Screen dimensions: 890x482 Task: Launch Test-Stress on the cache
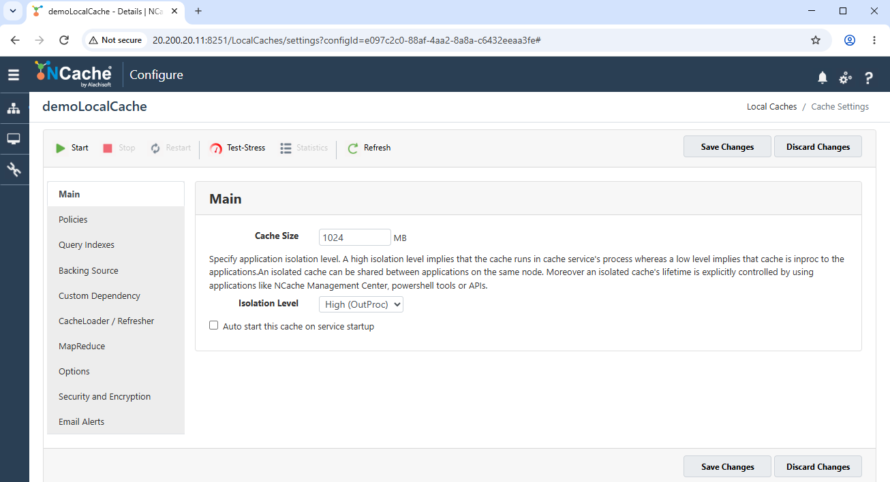pos(237,148)
